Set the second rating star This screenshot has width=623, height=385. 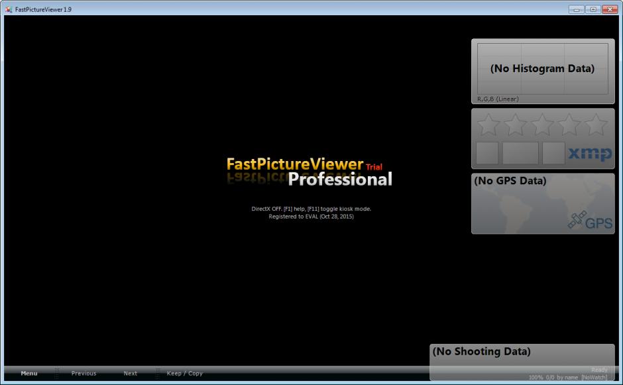515,125
